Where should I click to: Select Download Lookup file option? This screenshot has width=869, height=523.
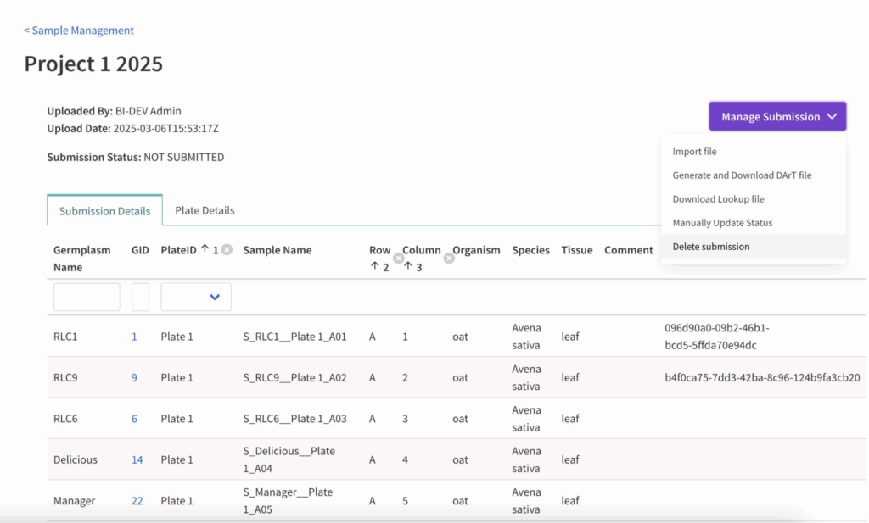tap(718, 199)
